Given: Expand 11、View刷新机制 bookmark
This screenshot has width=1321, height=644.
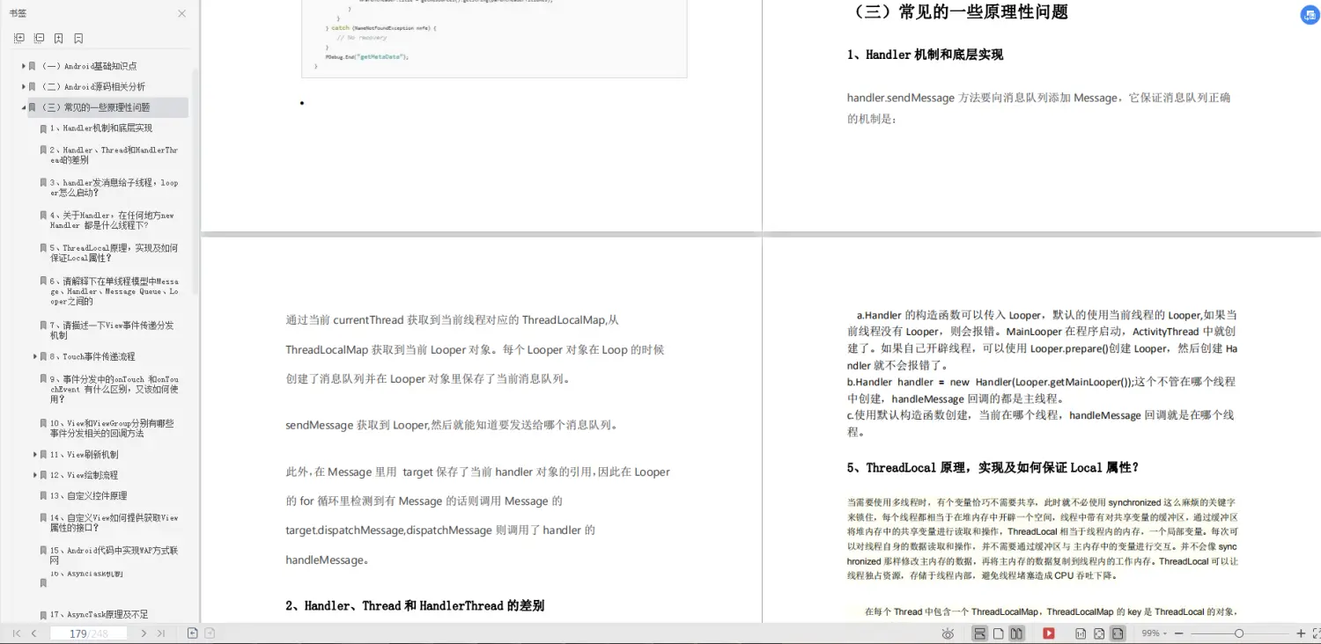Looking at the screenshot, I should click(x=35, y=455).
